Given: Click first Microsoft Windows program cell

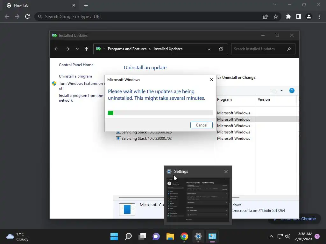Looking at the screenshot, I should tap(233, 113).
